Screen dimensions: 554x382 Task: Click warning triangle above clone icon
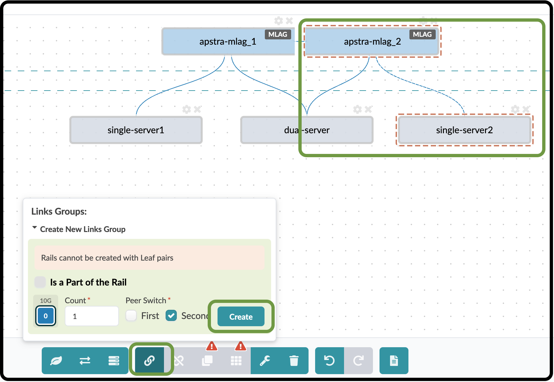tap(212, 346)
